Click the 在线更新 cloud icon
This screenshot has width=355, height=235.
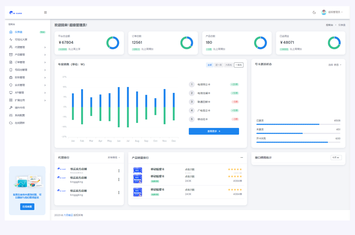(x=11, y=123)
